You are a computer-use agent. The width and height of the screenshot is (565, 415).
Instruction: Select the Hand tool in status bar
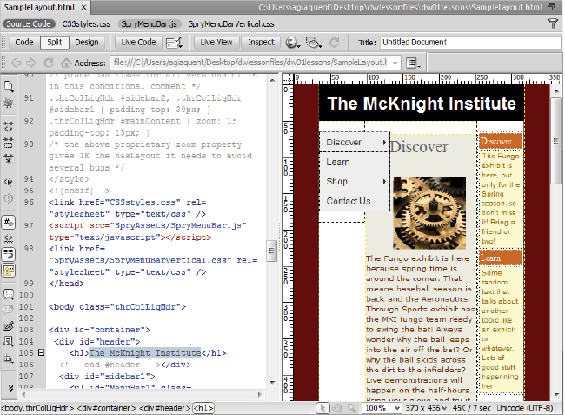337,407
